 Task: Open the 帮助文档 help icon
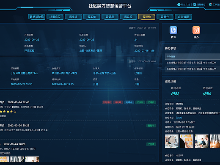click(179, 5)
